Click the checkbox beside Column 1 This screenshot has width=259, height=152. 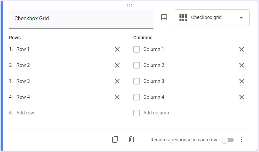point(137,49)
